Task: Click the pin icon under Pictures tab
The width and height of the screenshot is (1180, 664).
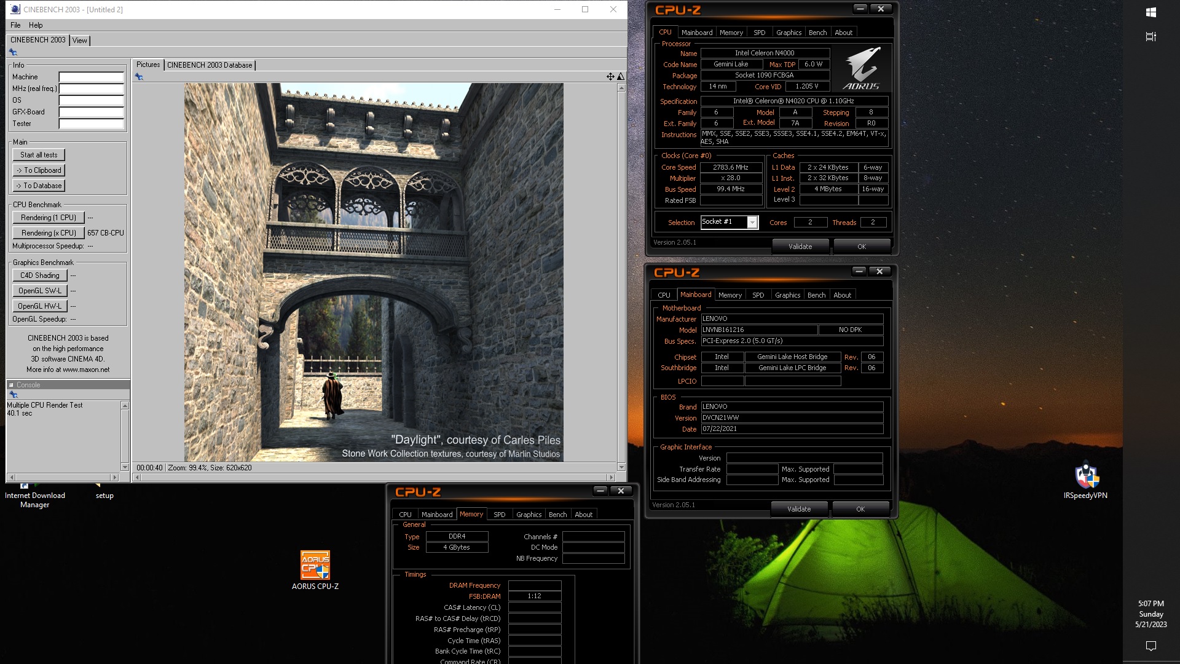Action: pyautogui.click(x=139, y=77)
